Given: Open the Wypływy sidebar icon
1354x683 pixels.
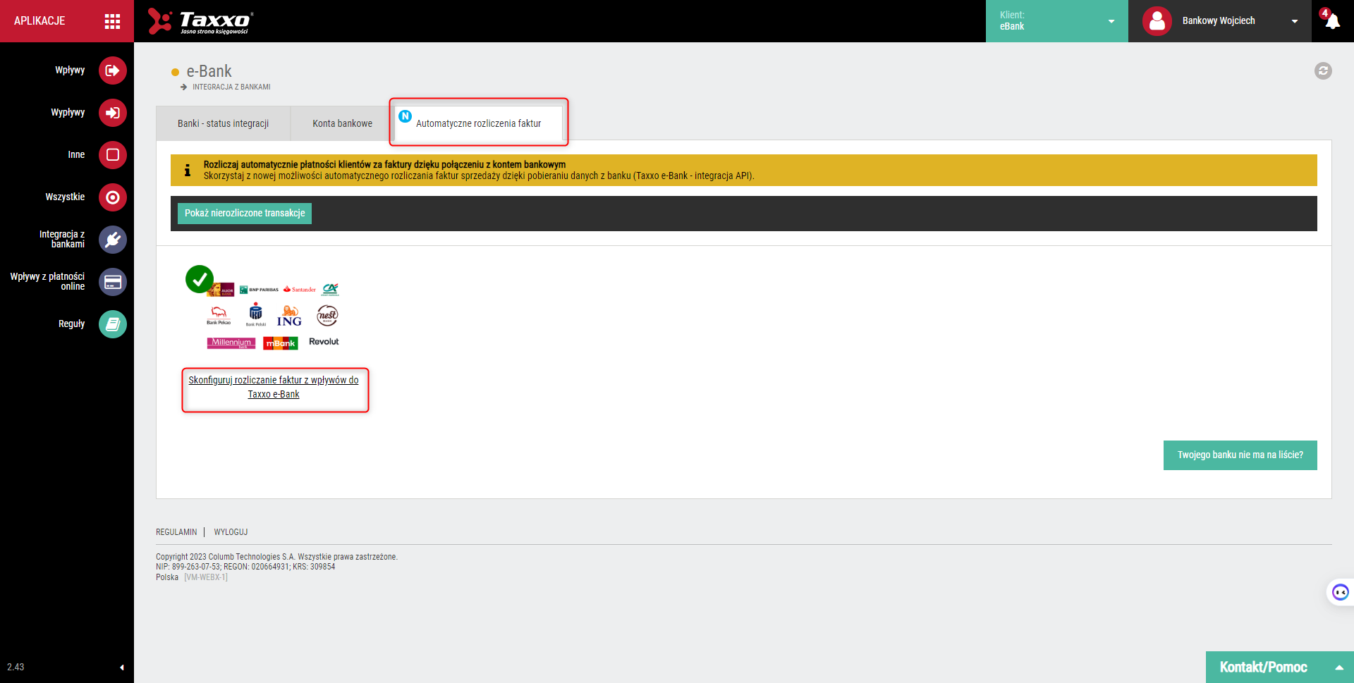Looking at the screenshot, I should [x=112, y=113].
